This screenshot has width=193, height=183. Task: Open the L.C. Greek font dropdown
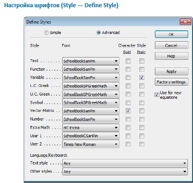(91, 86)
